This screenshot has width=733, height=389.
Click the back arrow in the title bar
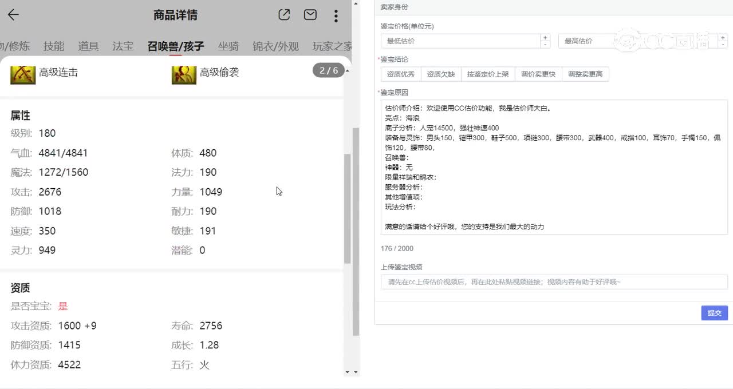click(13, 15)
